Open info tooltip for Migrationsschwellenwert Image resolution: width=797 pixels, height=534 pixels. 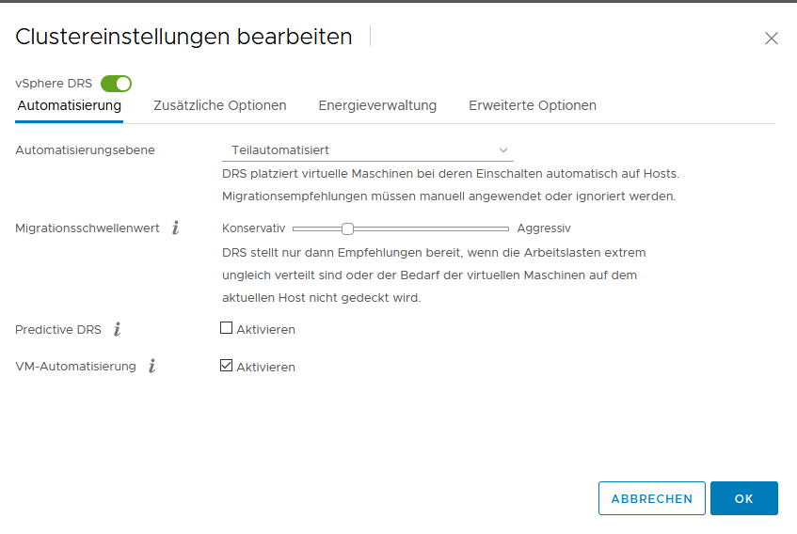(176, 228)
